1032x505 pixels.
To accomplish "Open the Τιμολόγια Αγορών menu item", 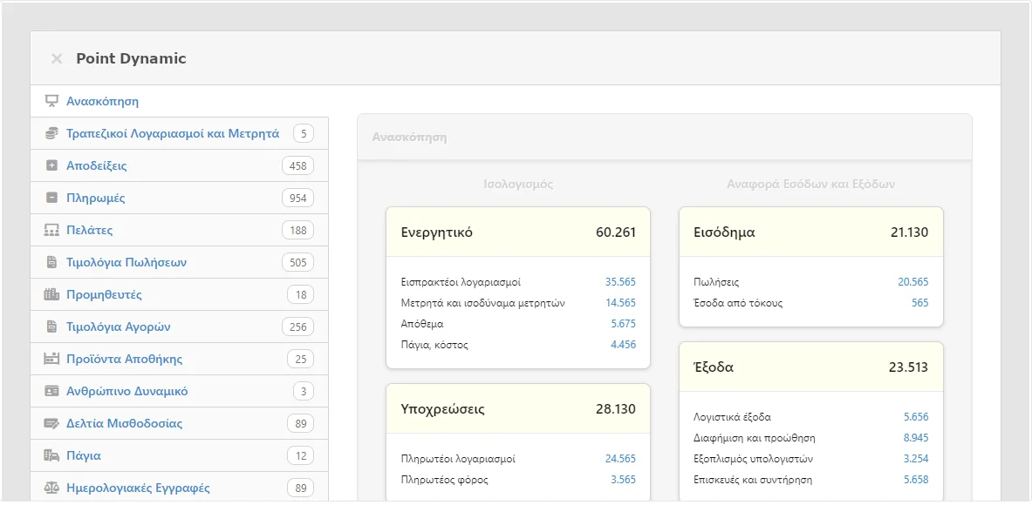I will [x=118, y=327].
